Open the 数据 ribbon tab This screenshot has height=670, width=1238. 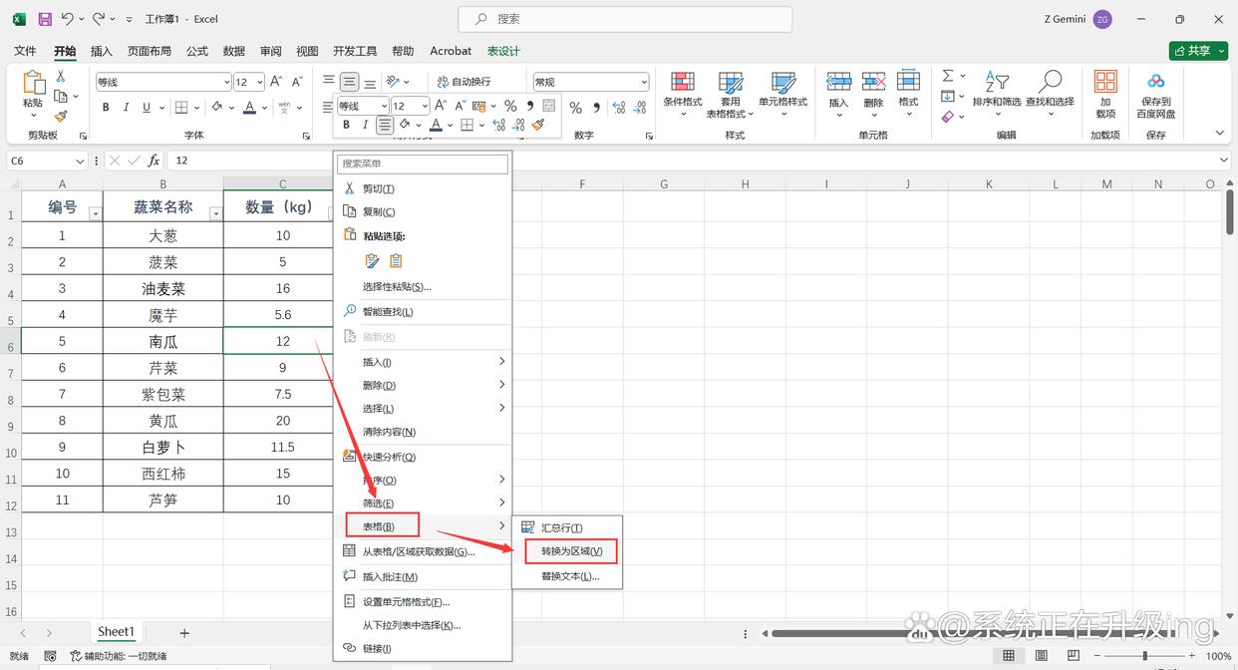point(234,51)
